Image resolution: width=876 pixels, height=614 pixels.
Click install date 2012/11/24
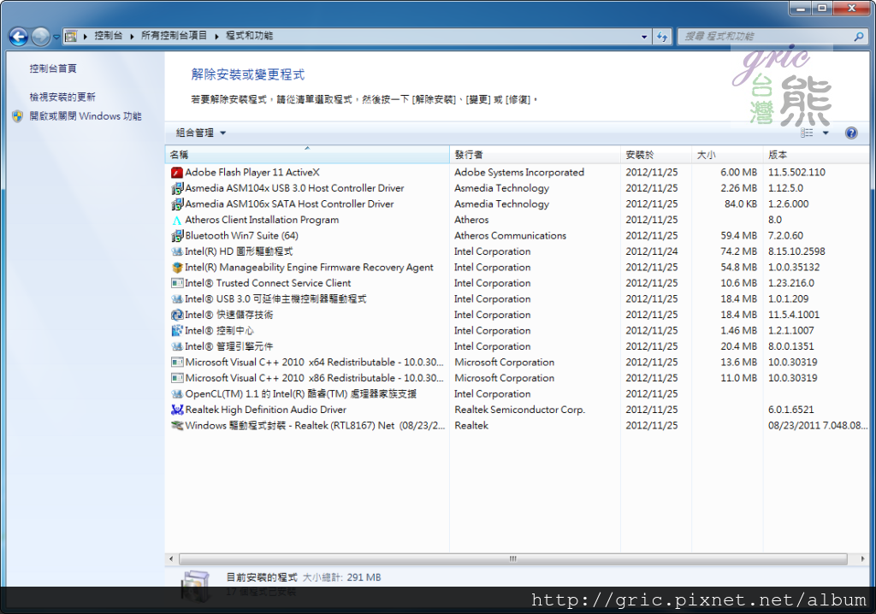pos(651,251)
